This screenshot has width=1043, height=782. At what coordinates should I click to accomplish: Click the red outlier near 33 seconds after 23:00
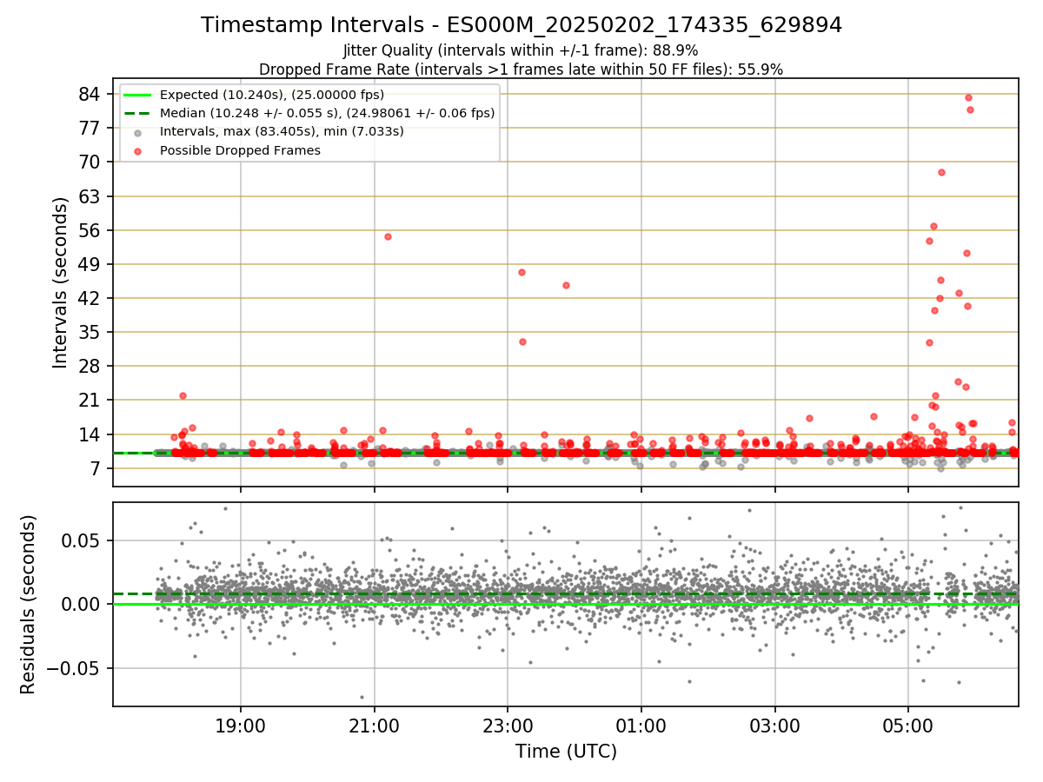522,341
